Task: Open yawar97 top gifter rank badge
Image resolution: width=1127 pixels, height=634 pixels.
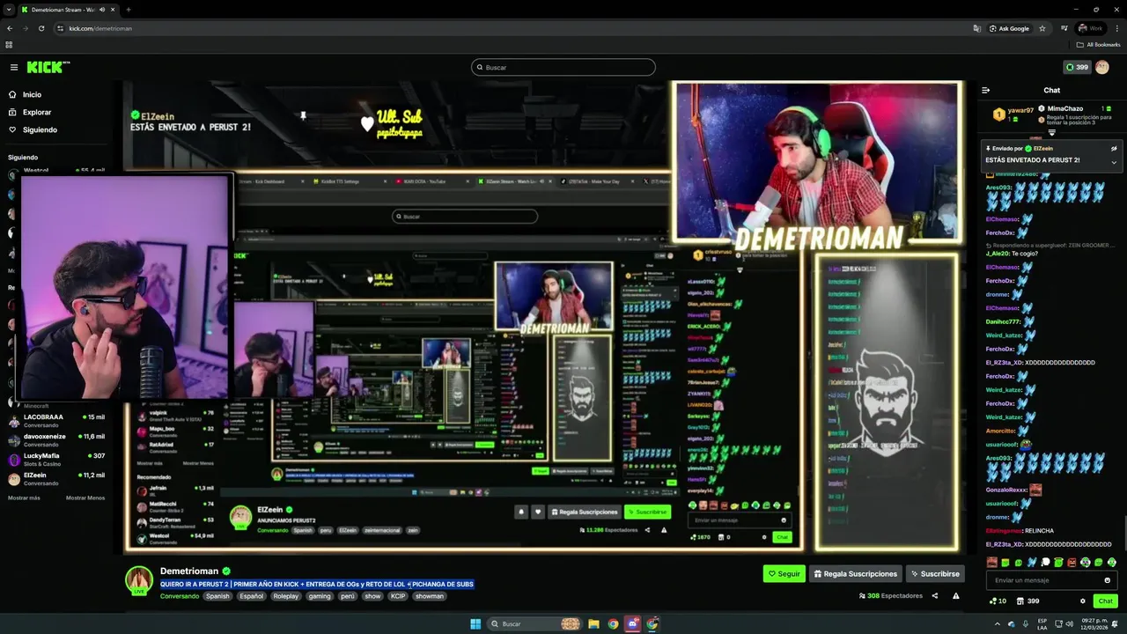Action: [999, 114]
